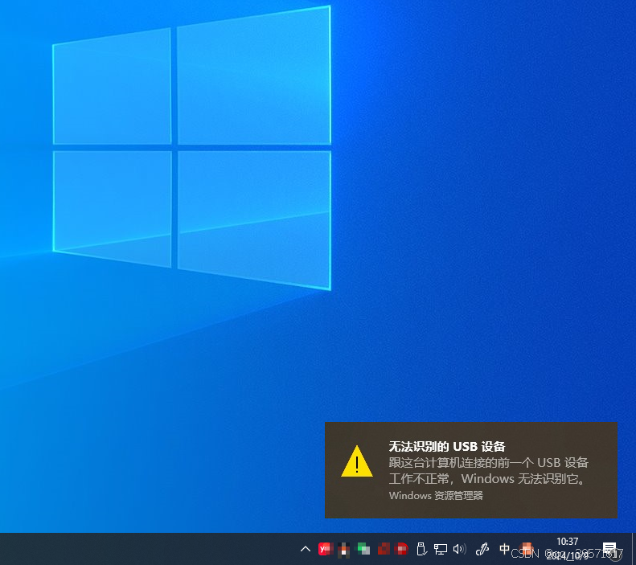Open the 10:37 clock and date

click(568, 549)
